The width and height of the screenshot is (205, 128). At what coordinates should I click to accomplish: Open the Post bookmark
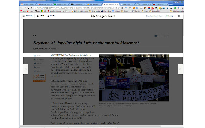[68, 11]
